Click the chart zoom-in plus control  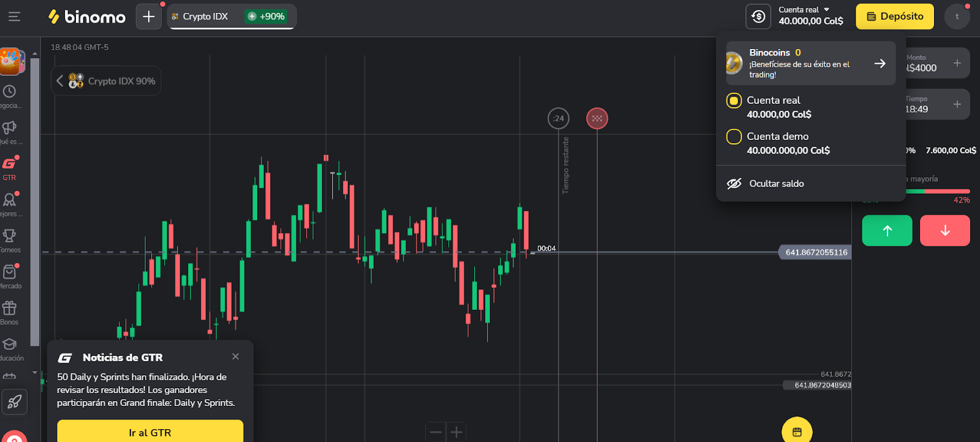pos(456,432)
